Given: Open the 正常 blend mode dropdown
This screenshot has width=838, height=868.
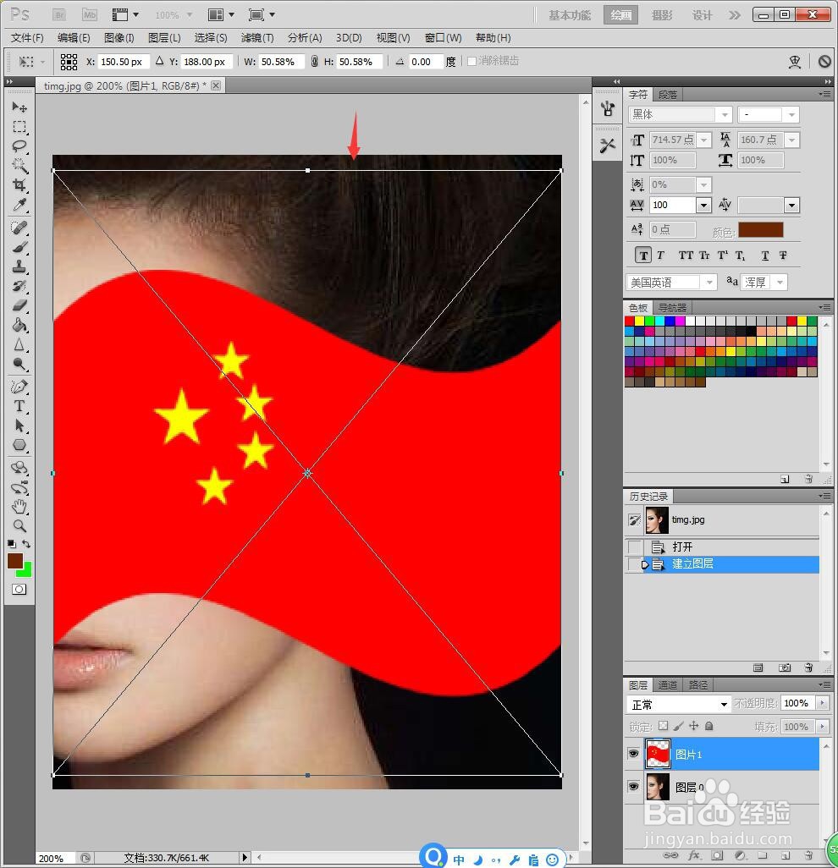Looking at the screenshot, I should pyautogui.click(x=679, y=704).
